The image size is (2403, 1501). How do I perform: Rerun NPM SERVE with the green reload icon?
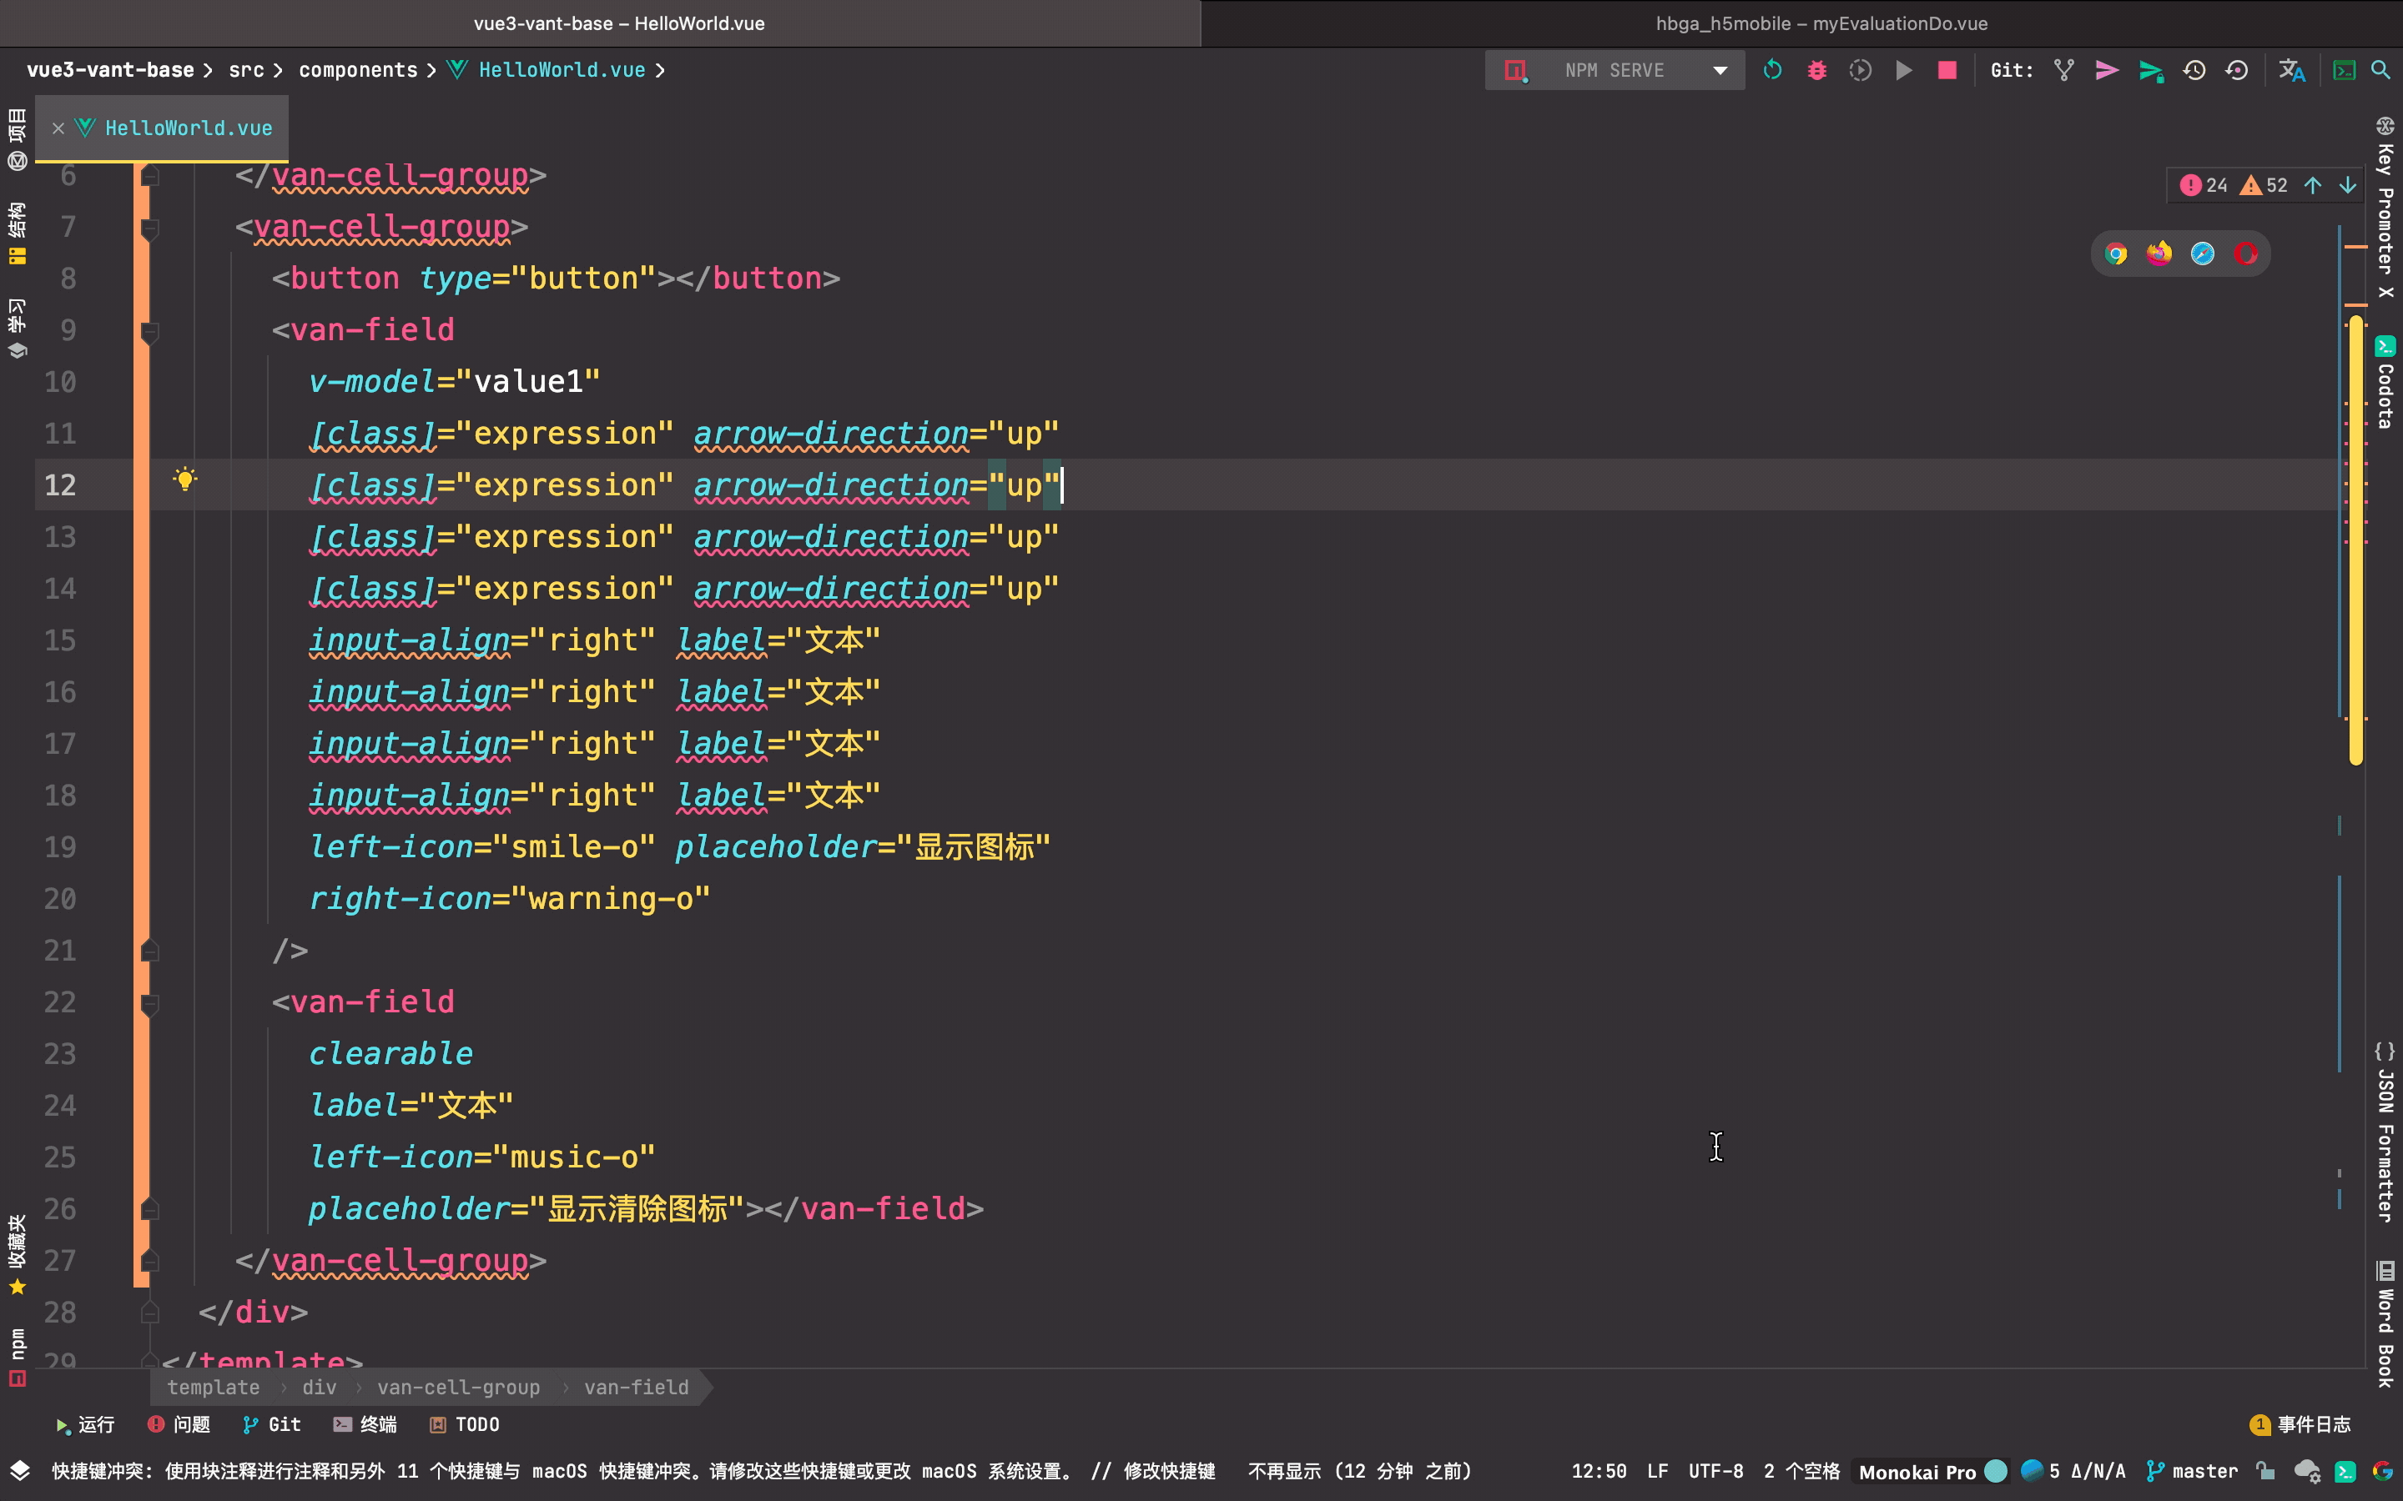click(x=1772, y=71)
